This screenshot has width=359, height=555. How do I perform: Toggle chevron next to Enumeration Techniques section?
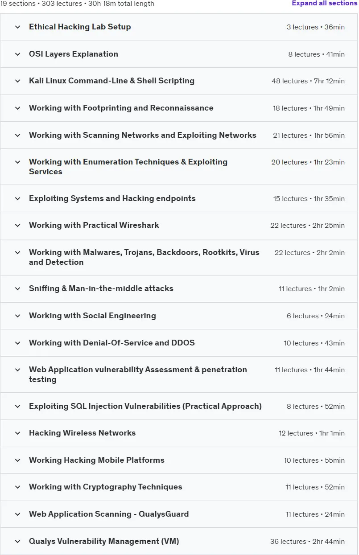pyautogui.click(x=18, y=162)
